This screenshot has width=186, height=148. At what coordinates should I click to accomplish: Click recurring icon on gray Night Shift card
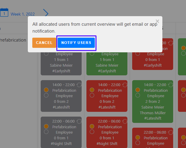79,121
